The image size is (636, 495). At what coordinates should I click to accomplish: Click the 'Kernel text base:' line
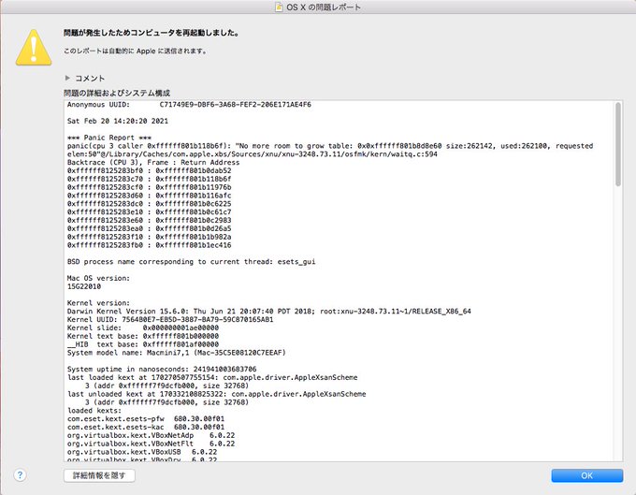pos(143,336)
